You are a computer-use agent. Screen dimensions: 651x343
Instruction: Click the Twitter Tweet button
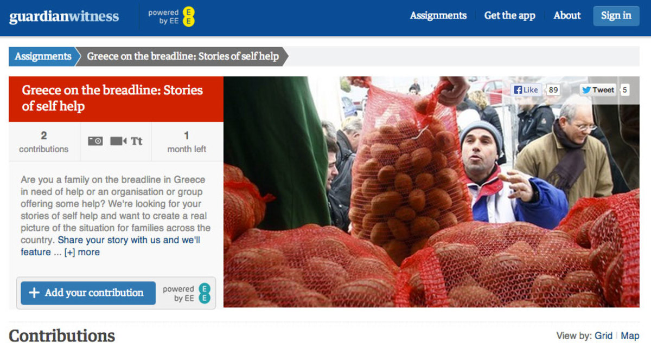598,90
